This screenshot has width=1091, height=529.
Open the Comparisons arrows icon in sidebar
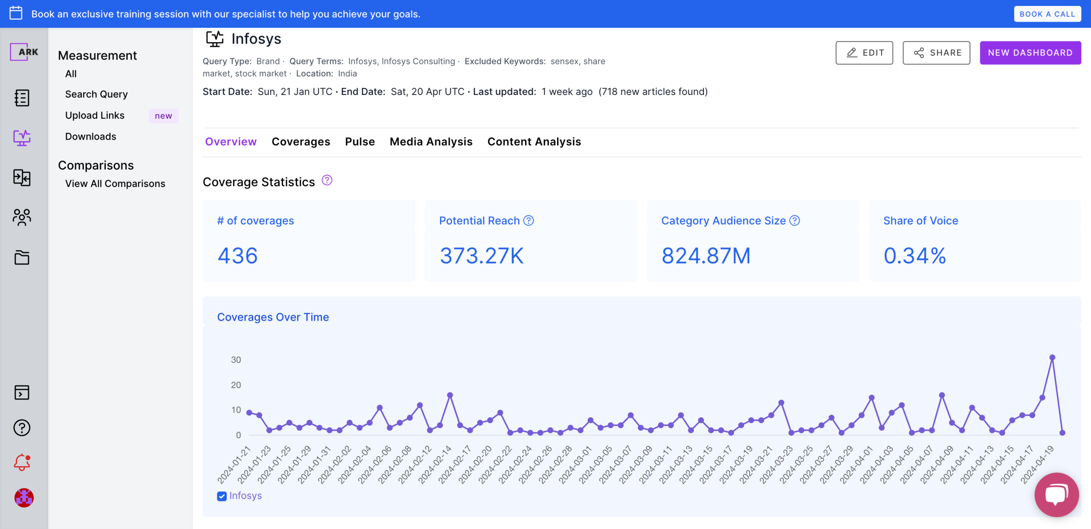pos(22,177)
